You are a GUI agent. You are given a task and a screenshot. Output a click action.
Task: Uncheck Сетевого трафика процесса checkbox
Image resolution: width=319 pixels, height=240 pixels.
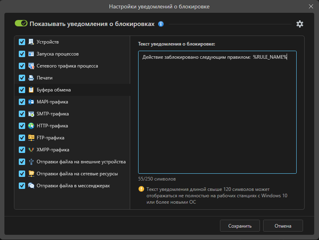point(22,66)
